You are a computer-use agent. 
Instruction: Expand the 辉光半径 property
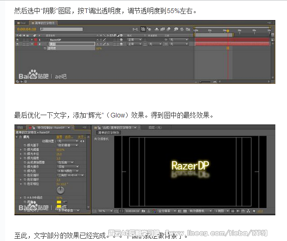click(x=20, y=154)
